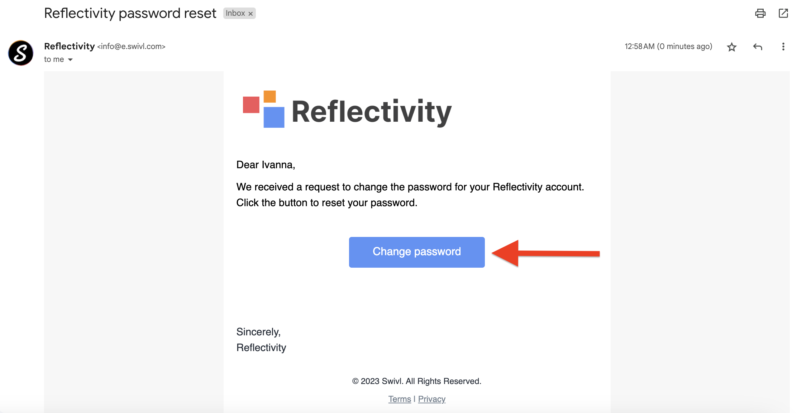This screenshot has height=413, width=797.
Task: Click the red square in Reflectivity logo
Action: click(251, 105)
